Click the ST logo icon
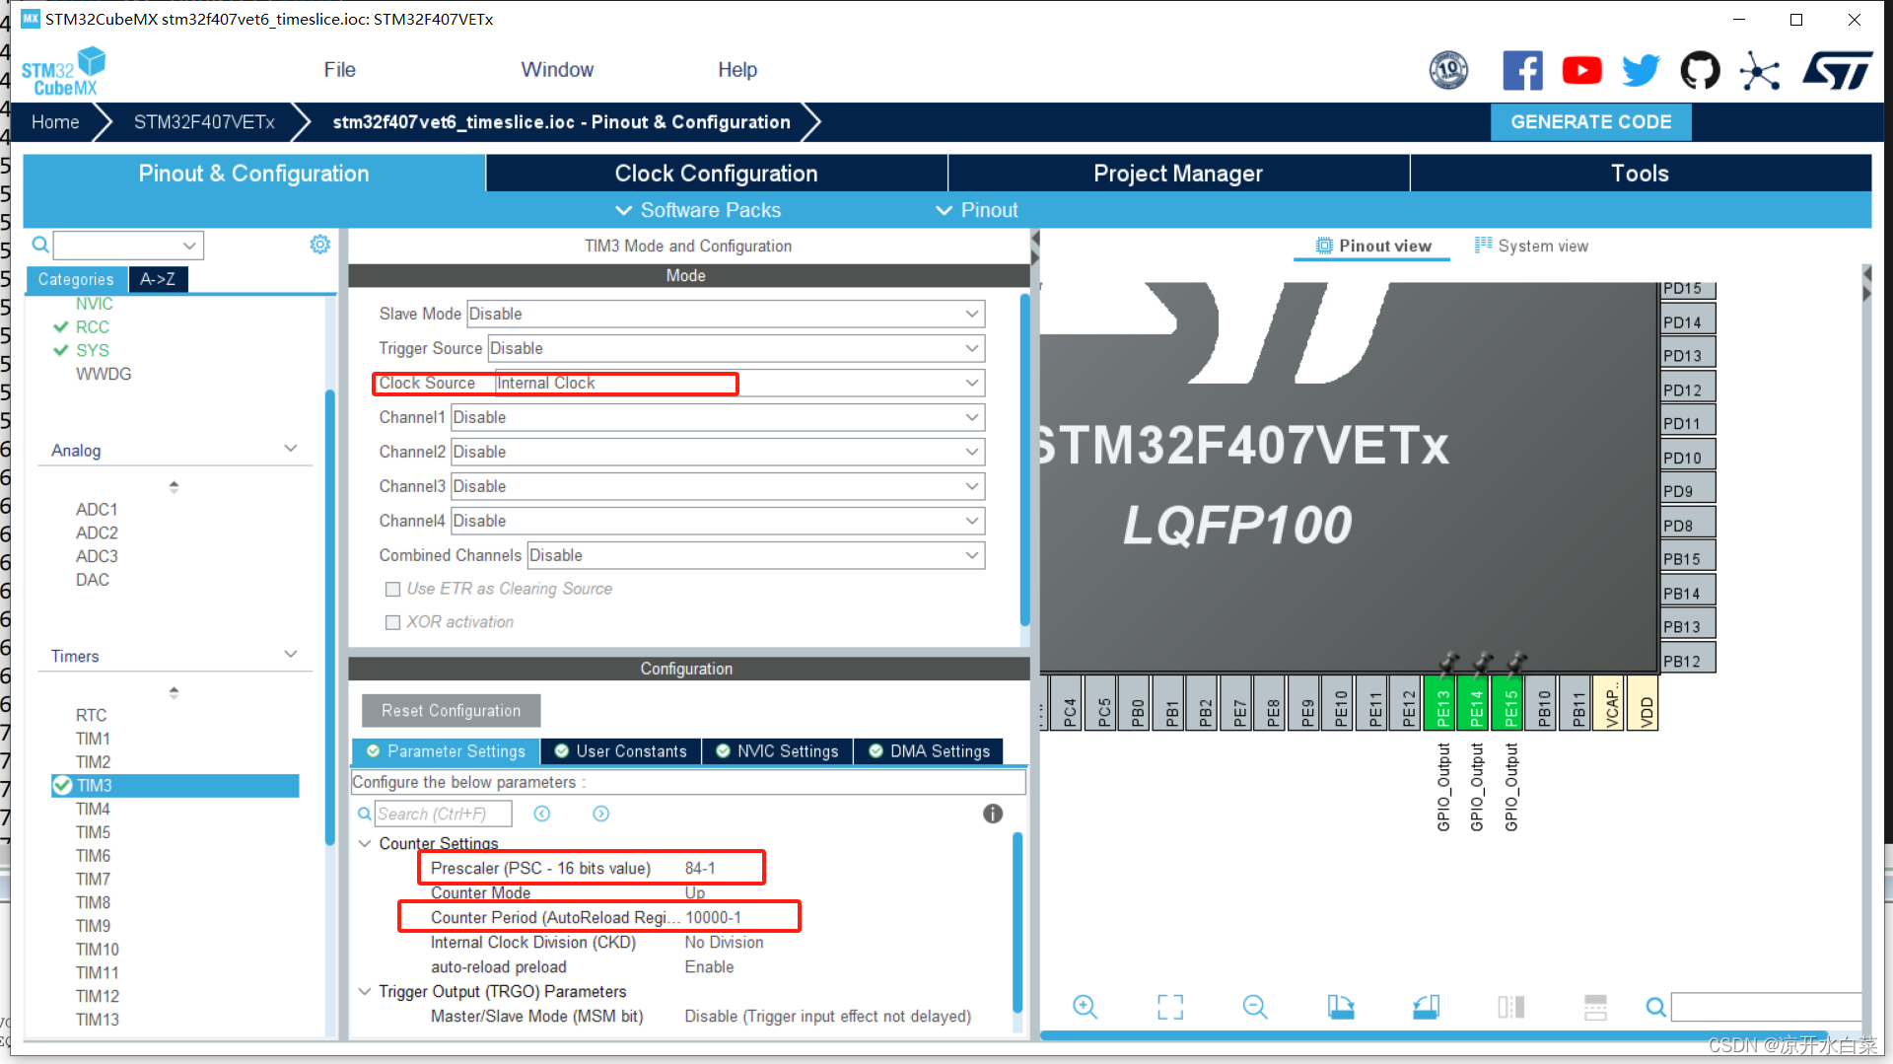The height and width of the screenshot is (1064, 1893). (1837, 71)
